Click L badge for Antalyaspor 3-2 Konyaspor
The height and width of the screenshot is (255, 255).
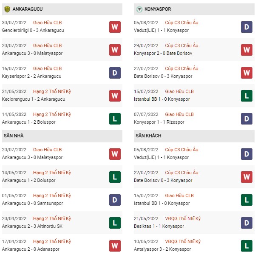(246, 246)
